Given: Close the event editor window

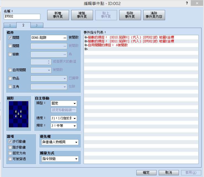Looking at the screenshot, I should pyautogui.click(x=197, y=3).
